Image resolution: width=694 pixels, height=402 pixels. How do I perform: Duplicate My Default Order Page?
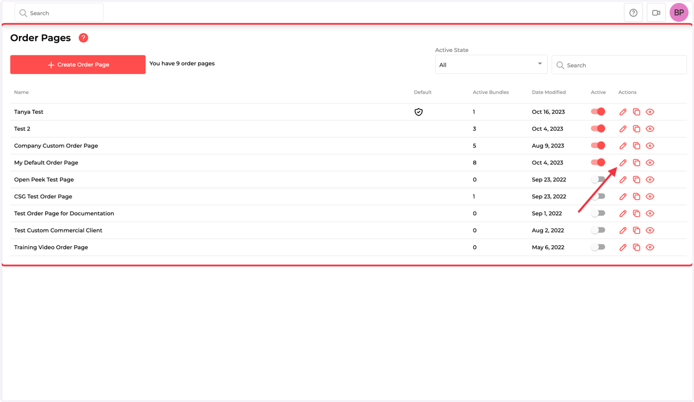click(x=636, y=163)
